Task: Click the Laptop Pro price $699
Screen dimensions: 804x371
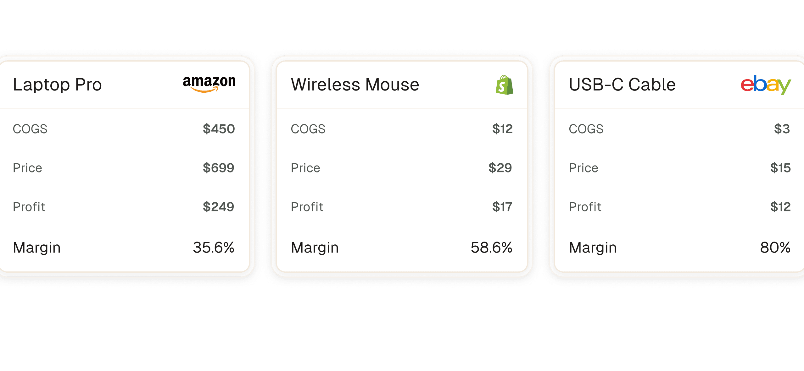Action: pos(218,168)
